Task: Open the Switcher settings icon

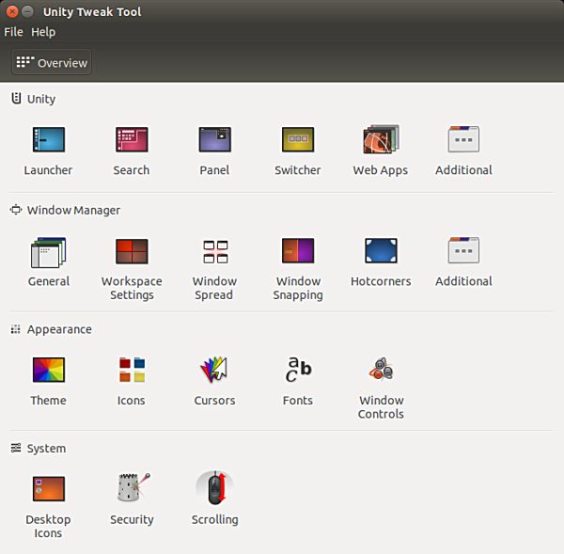Action: click(298, 139)
